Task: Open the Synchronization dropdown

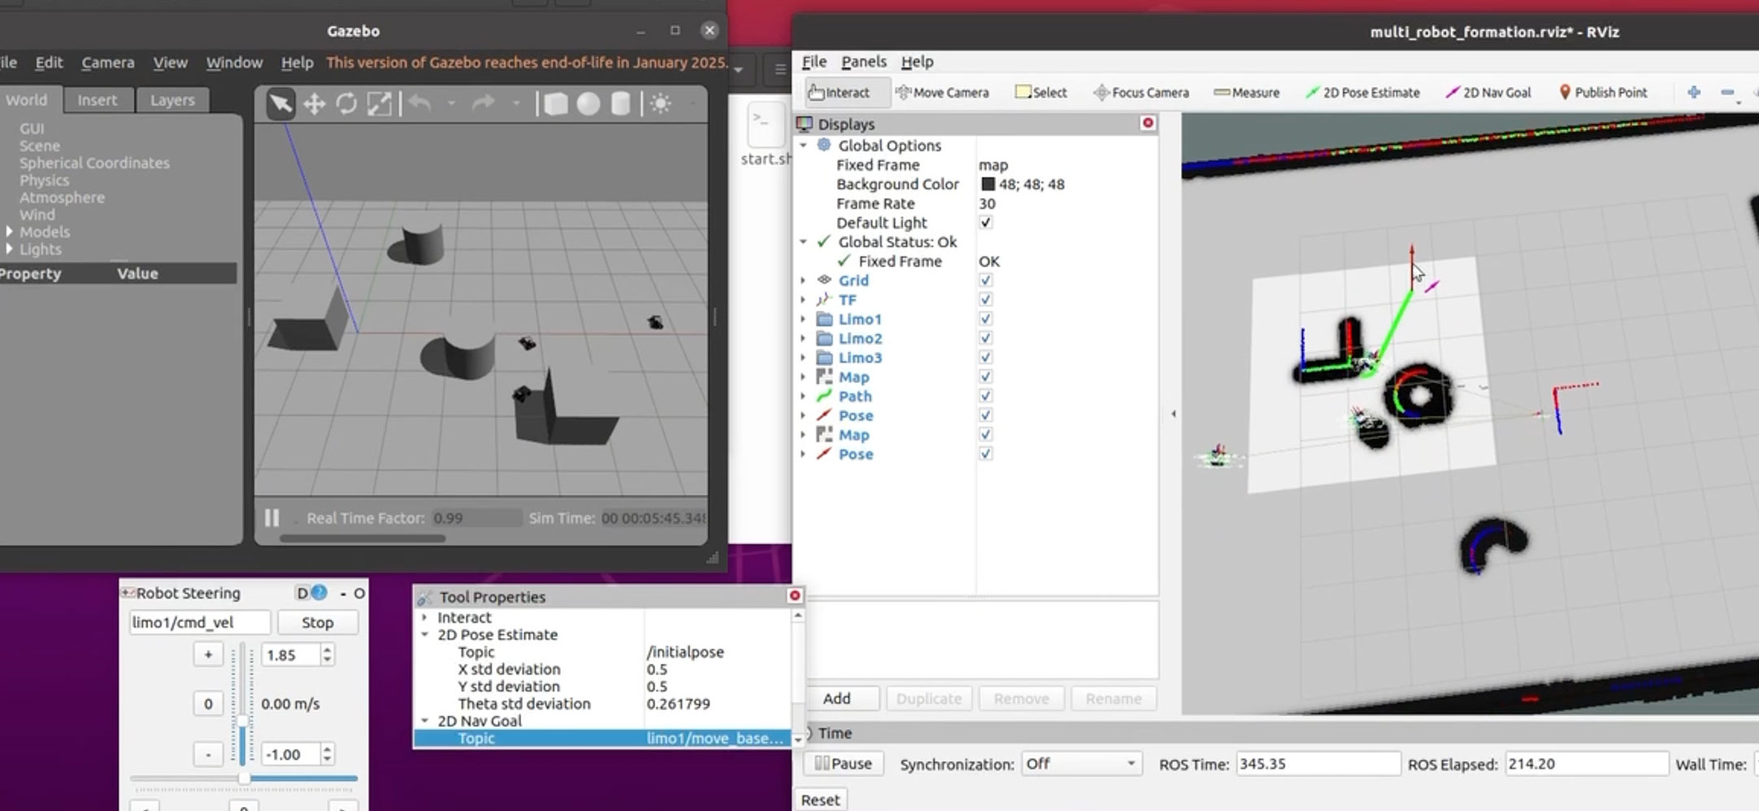Action: click(x=1081, y=764)
